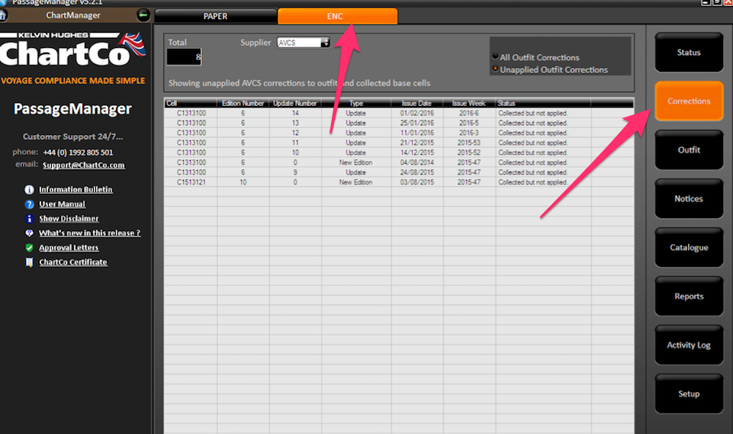Click issue week 2015-53
Image resolution: width=733 pixels, height=434 pixels.
click(x=469, y=143)
